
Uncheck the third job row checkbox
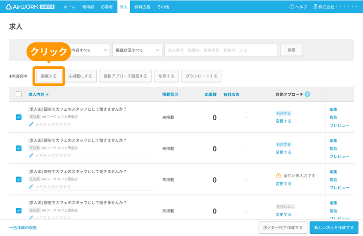coord(19,180)
